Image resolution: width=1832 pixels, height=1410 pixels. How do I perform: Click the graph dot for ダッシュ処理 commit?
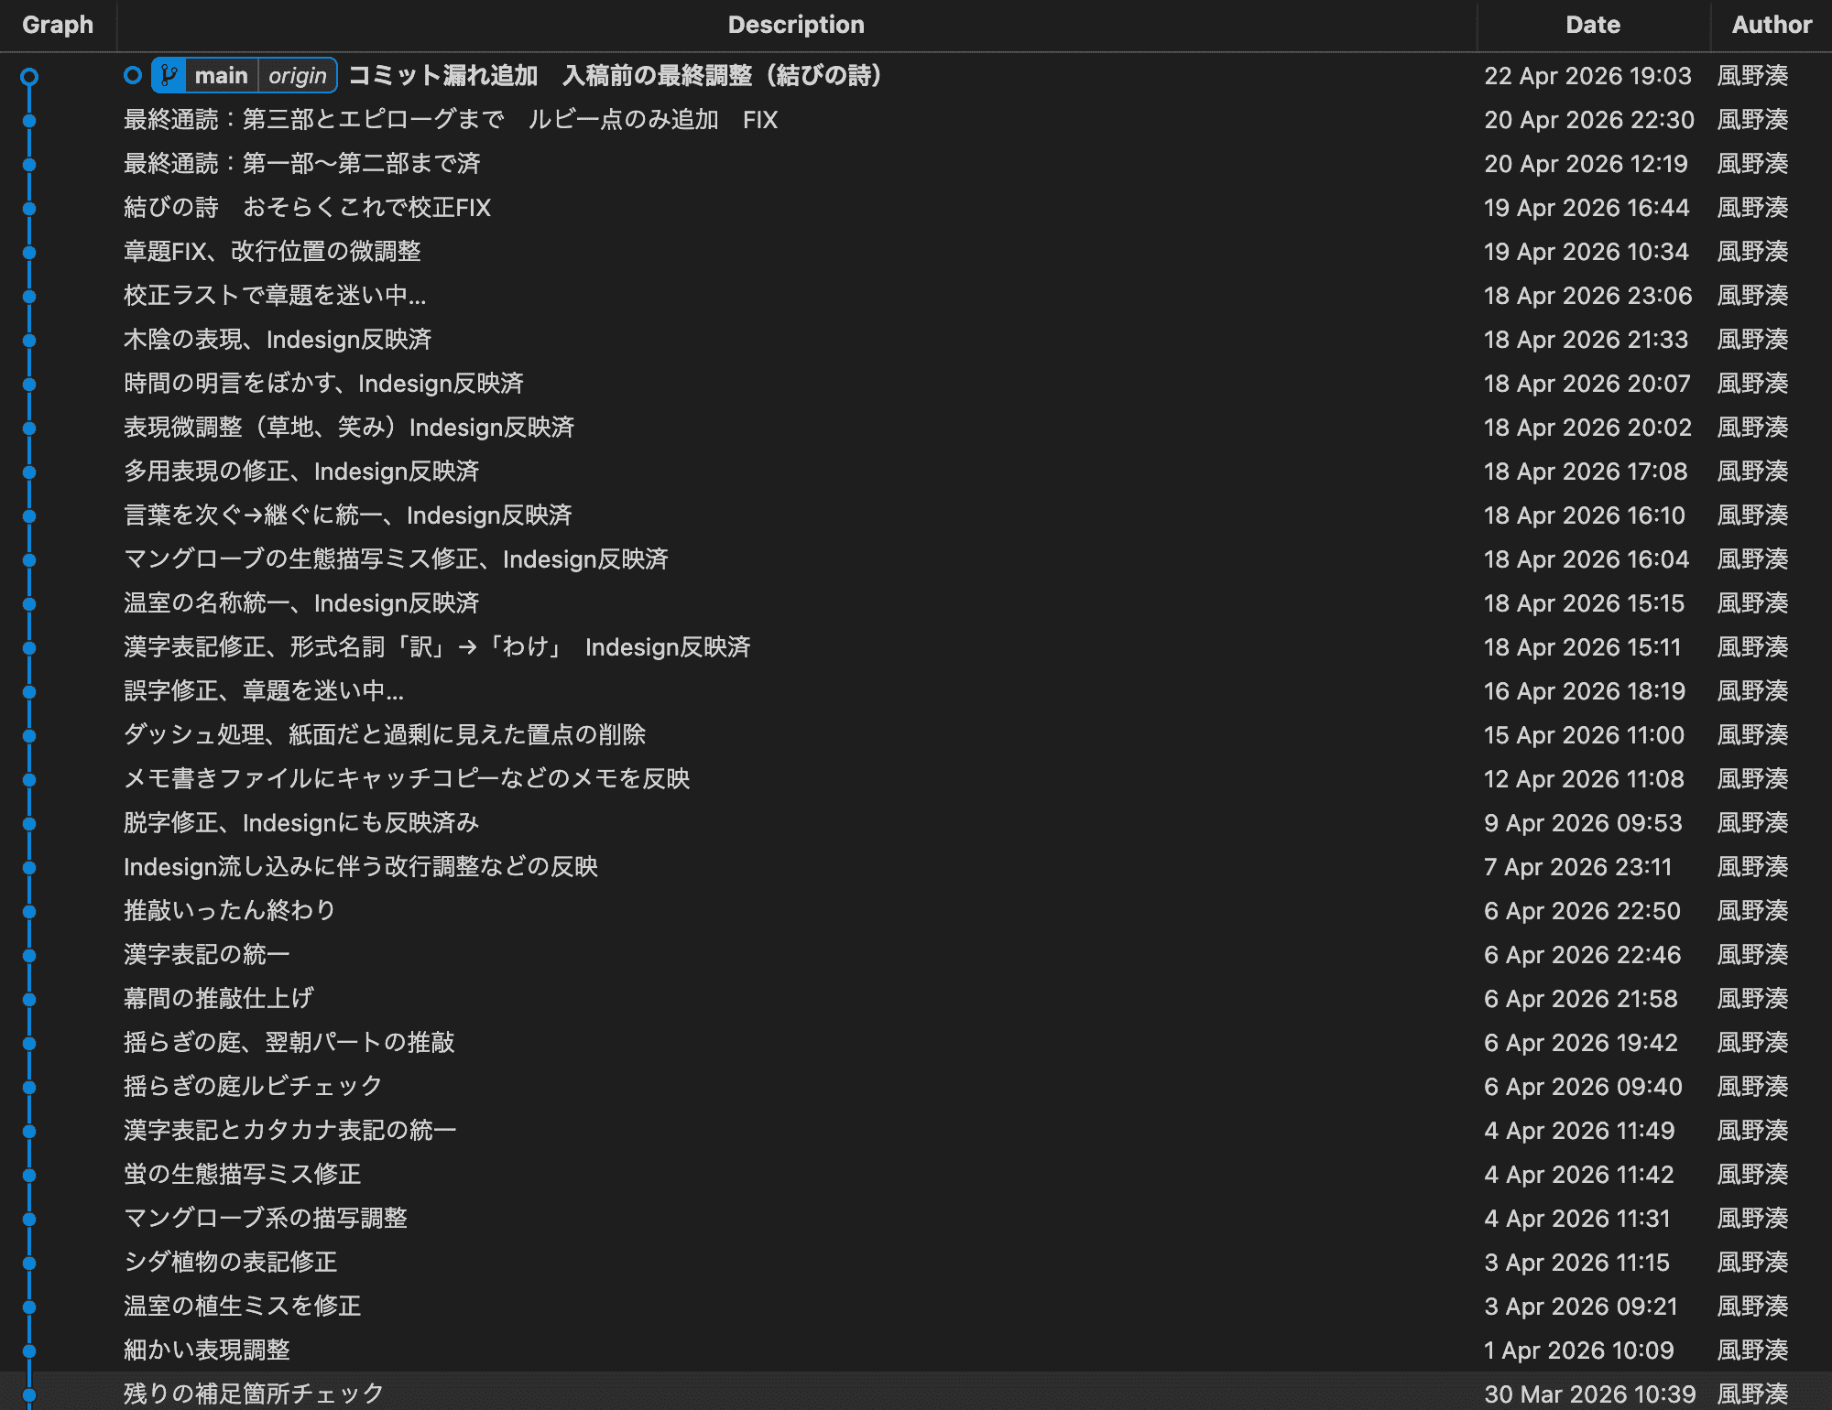tap(30, 734)
